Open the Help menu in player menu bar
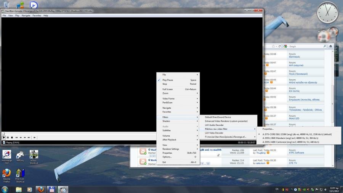 pyautogui.click(x=46, y=16)
